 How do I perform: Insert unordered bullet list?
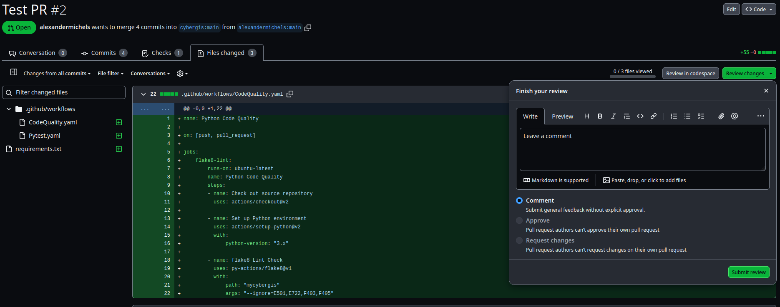pos(687,116)
